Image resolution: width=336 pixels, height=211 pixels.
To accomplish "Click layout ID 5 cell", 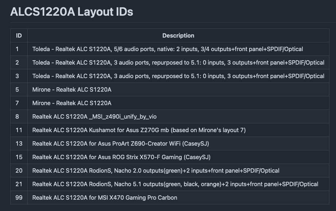I will (19, 90).
